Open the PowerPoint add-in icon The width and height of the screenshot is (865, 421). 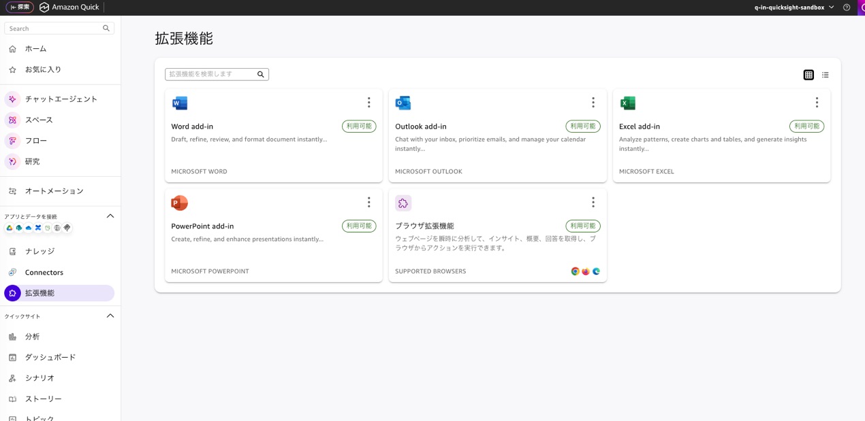pos(180,203)
